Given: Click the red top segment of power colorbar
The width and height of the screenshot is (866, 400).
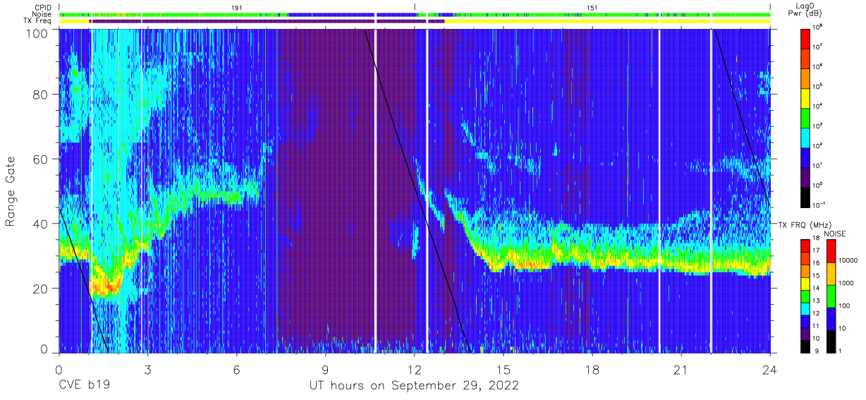Looking at the screenshot, I should (x=806, y=37).
